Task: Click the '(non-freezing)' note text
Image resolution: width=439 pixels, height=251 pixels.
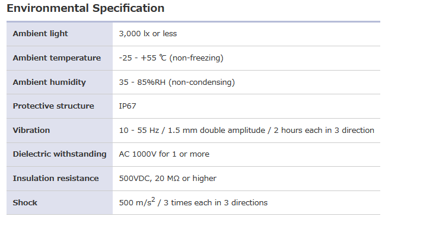Action: click(x=196, y=58)
